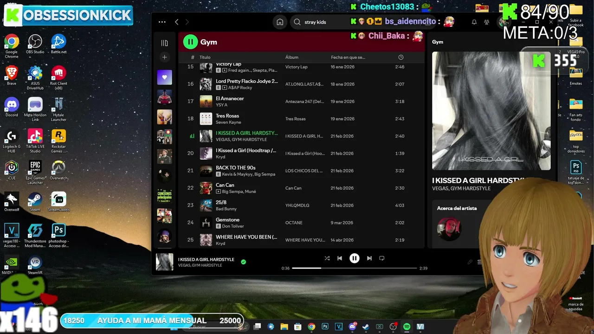Image resolution: width=594 pixels, height=334 pixels.
Task: Open File Explorer from the taskbar
Action: pyautogui.click(x=284, y=327)
